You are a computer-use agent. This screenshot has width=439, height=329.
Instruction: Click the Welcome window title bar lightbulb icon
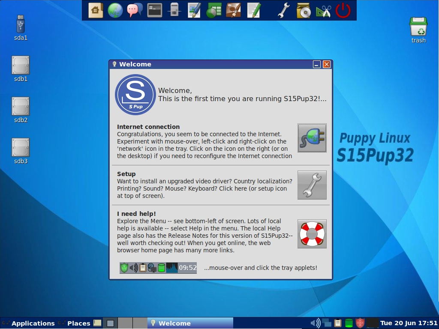pos(114,64)
